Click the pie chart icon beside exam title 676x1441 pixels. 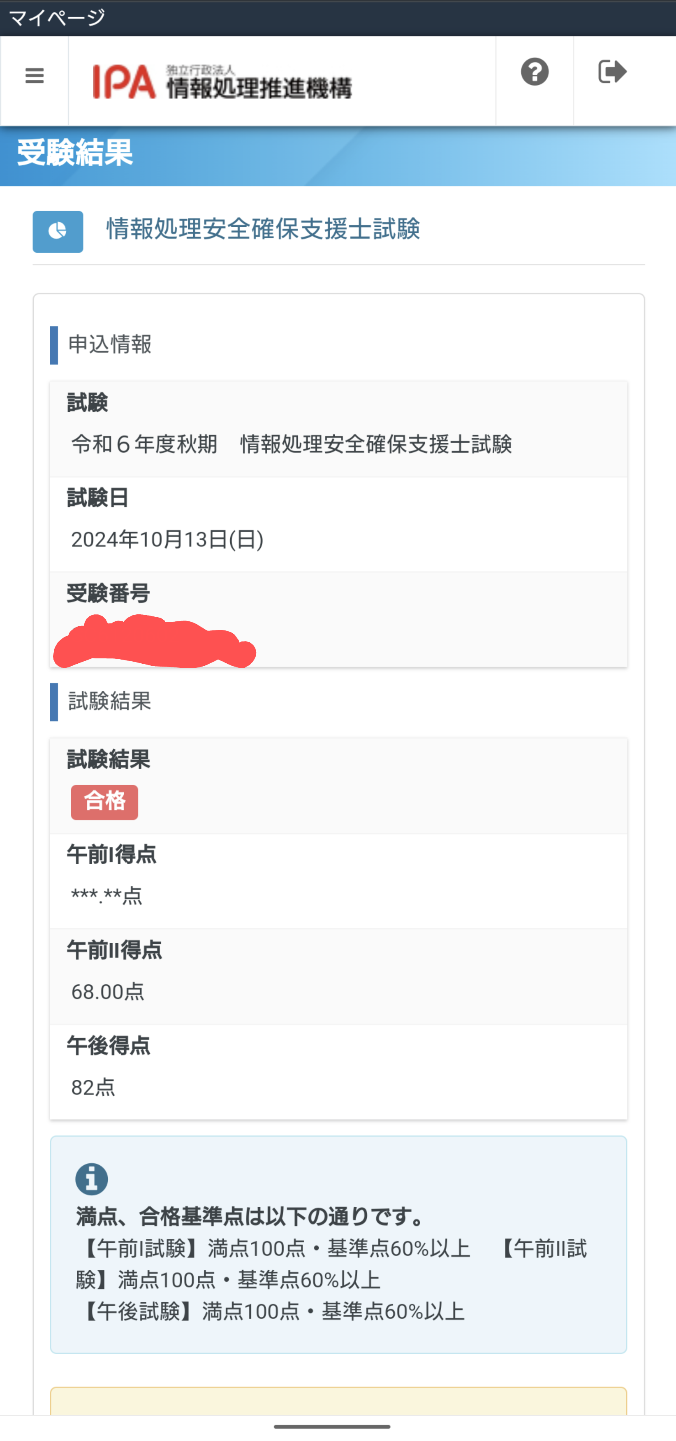click(58, 232)
